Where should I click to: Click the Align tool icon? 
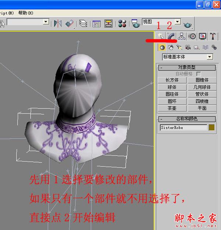tap(70, 24)
